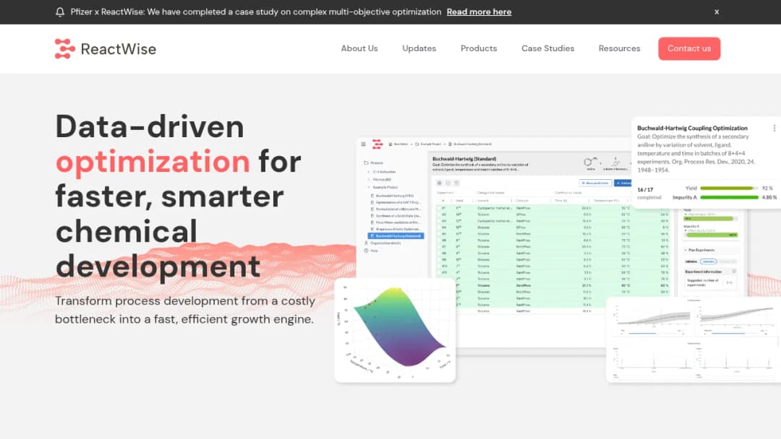This screenshot has height=439, width=781.
Task: Open the Products menu
Action: [479, 48]
